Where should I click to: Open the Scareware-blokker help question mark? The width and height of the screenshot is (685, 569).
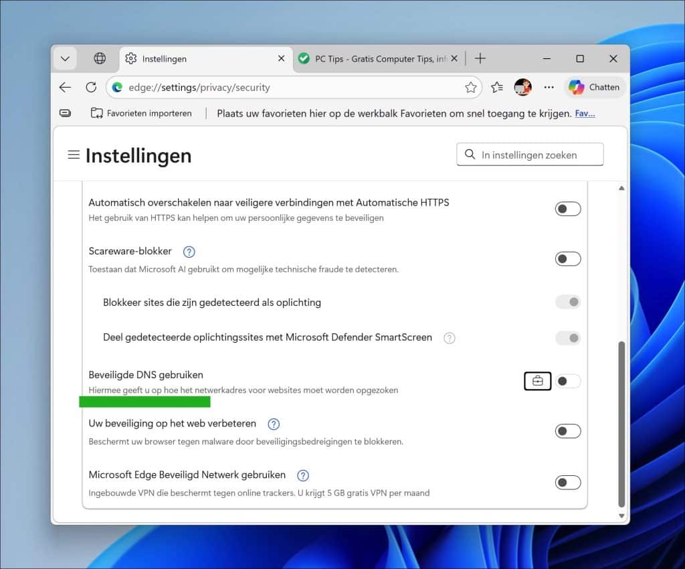189,252
